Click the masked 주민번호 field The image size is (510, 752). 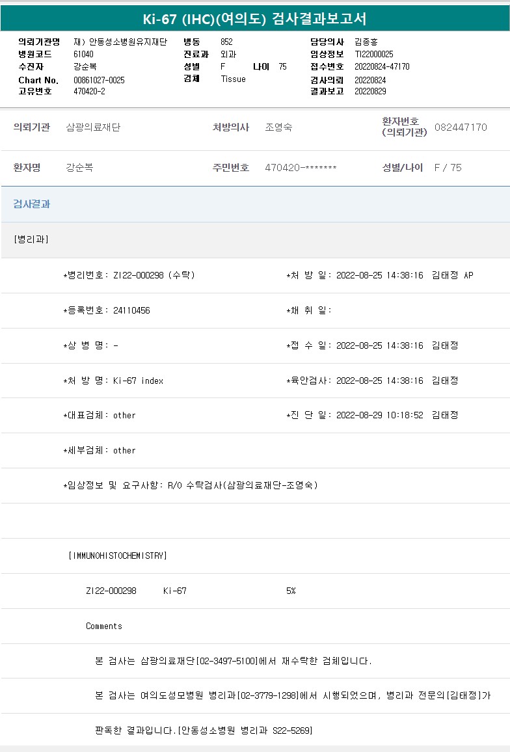[x=301, y=168]
